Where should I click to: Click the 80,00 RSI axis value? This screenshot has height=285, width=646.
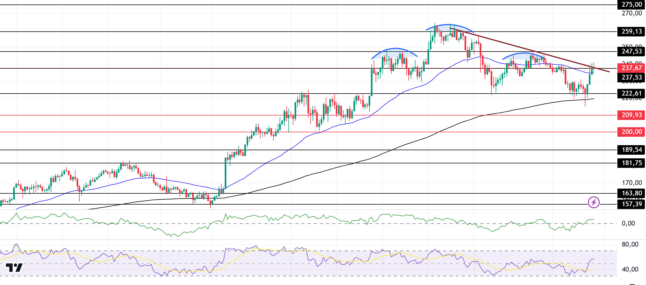coord(630,244)
